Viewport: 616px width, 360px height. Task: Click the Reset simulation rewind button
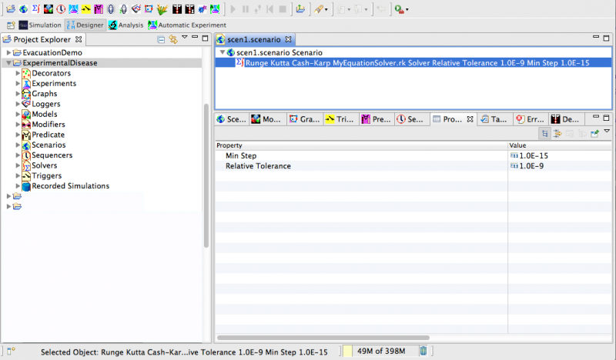tap(270, 8)
